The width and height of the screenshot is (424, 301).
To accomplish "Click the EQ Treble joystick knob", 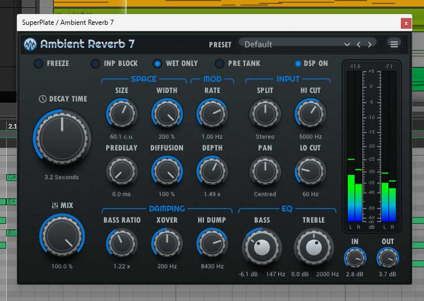I will point(314,246).
